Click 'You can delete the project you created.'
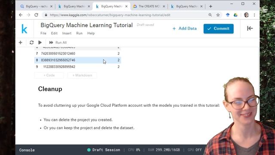Viewport: 275px width, 155px height. [78, 120]
